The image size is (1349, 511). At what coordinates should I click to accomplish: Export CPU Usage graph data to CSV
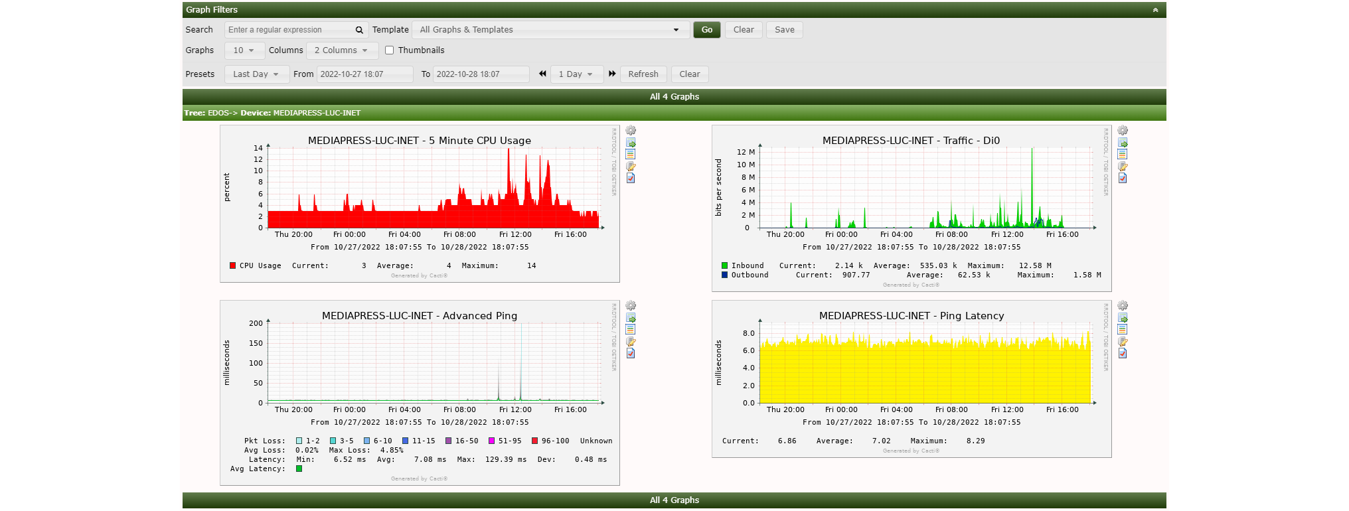pos(631,143)
